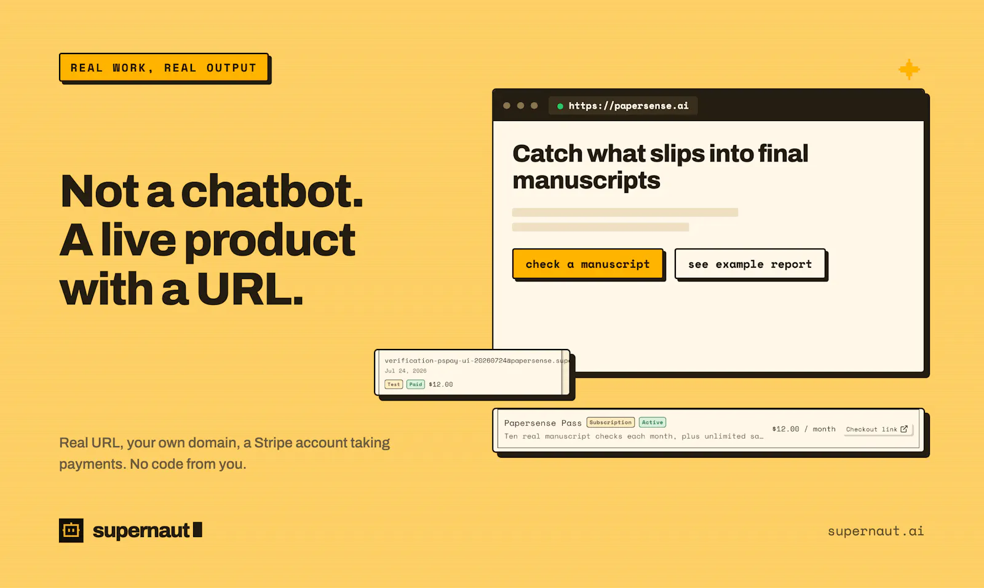The width and height of the screenshot is (984, 588).
Task: Click the external-link icon beside Checkout link
Action: point(904,429)
